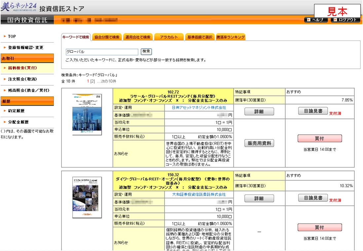The height and width of the screenshot is (251, 363).
Task: Click the 国内投資信託 header title
Action: 27,20
